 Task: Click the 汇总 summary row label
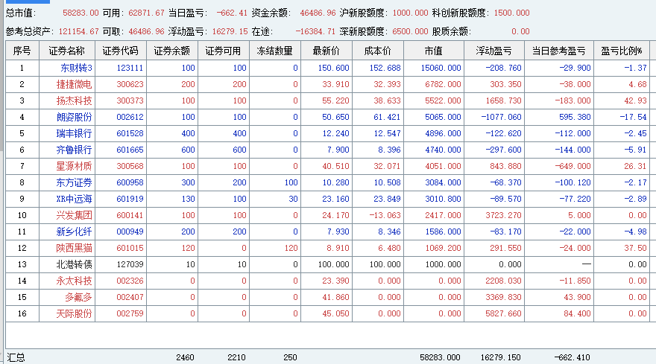tap(16, 357)
